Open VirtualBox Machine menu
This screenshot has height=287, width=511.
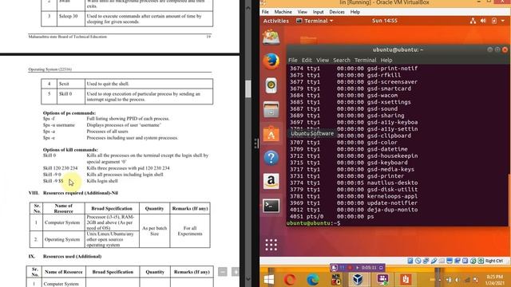[x=283, y=12]
